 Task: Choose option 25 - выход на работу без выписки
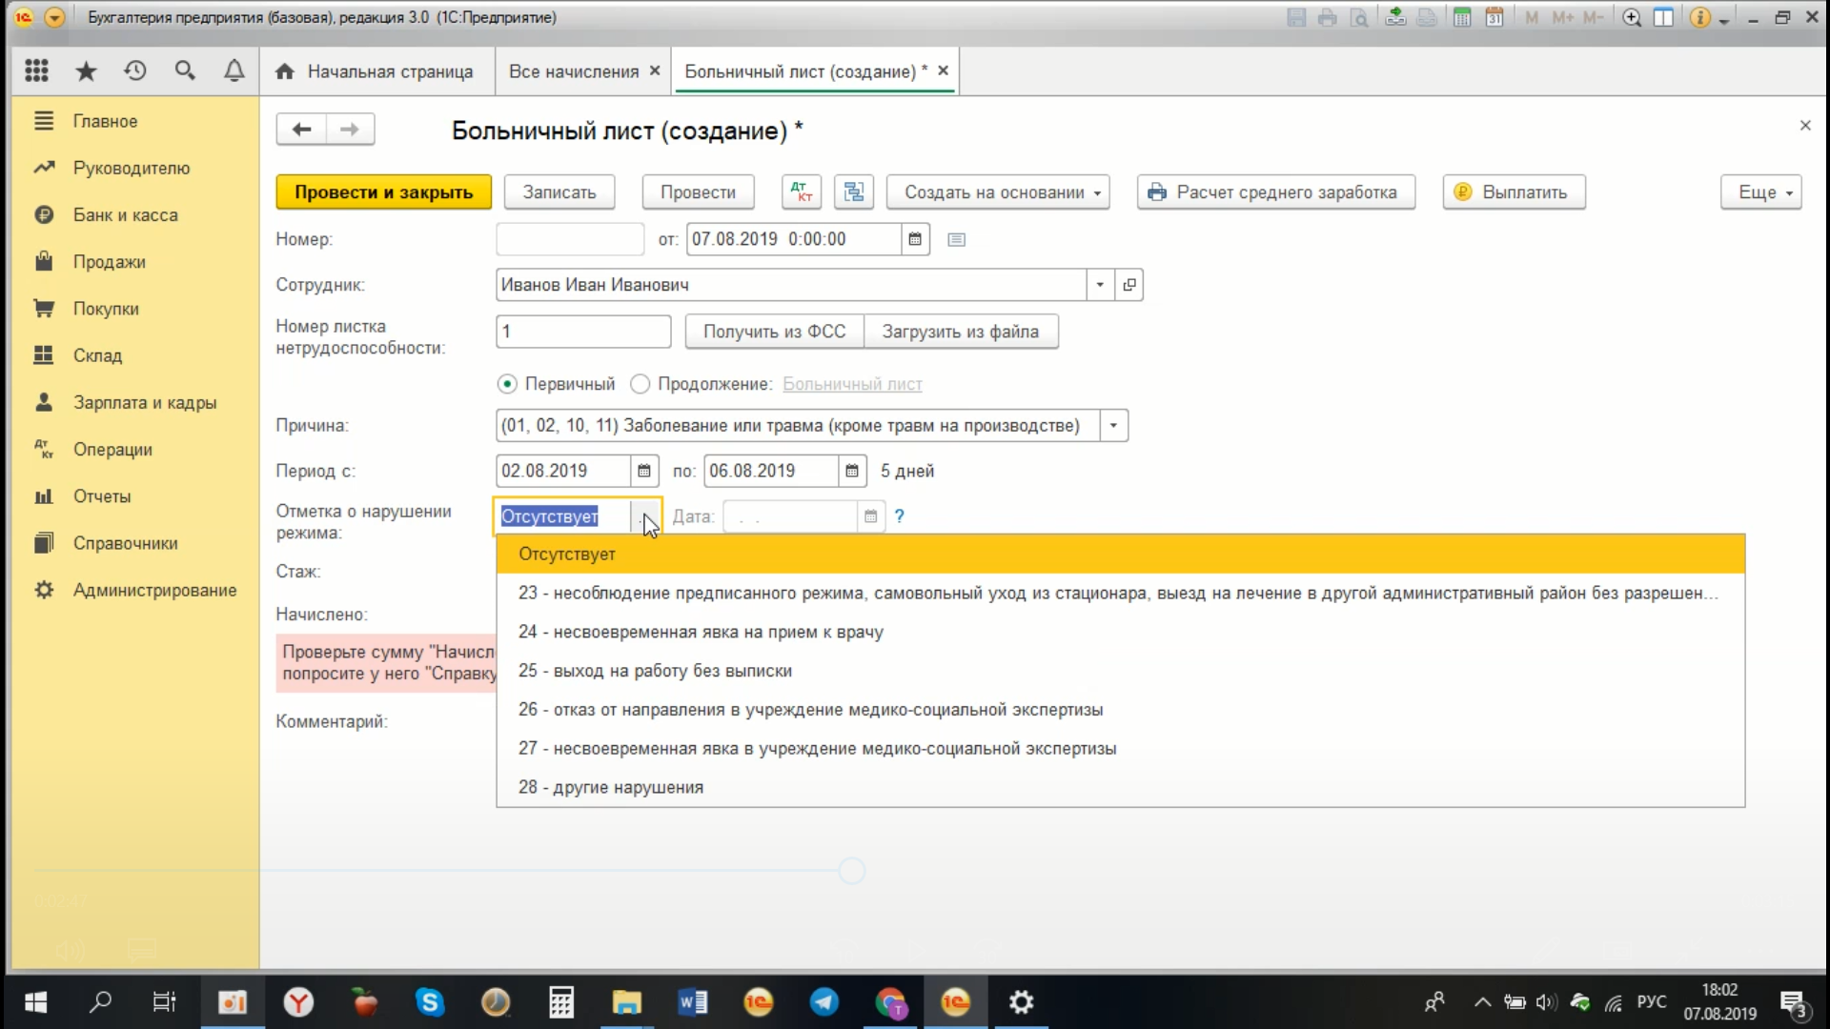(x=655, y=671)
